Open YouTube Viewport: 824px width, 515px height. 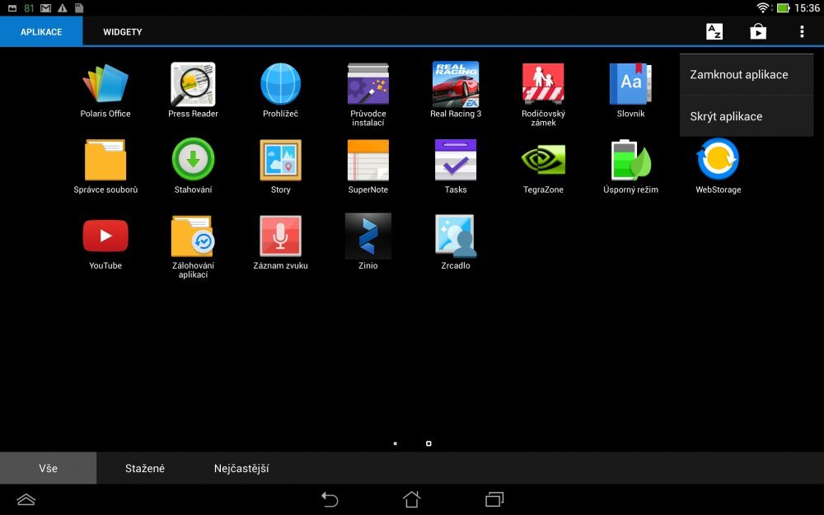coord(105,236)
